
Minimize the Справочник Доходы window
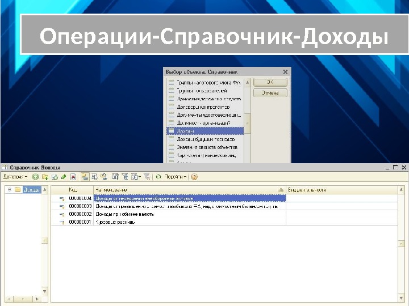pos(387,167)
